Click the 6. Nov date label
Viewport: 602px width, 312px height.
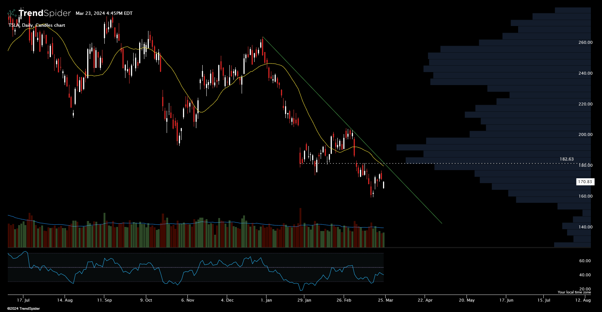point(188,300)
